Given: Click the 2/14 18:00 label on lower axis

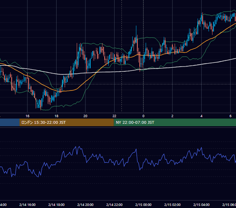Looking at the screenshot, I should coord(56,205).
